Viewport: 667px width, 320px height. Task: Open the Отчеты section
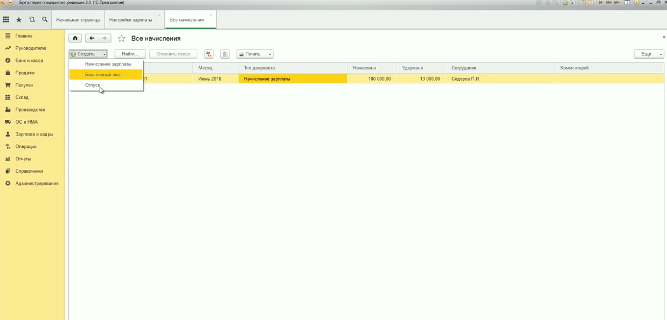click(x=32, y=159)
